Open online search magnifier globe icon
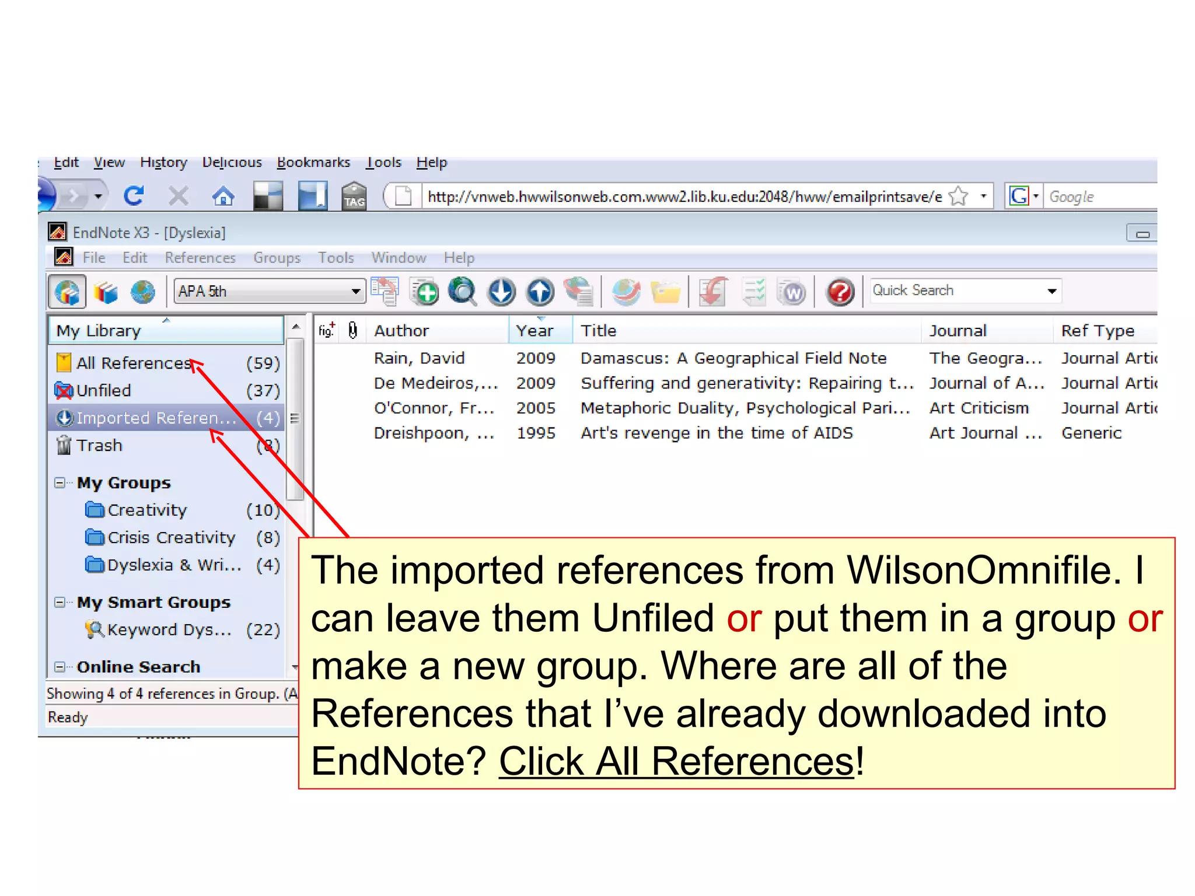 tap(463, 292)
